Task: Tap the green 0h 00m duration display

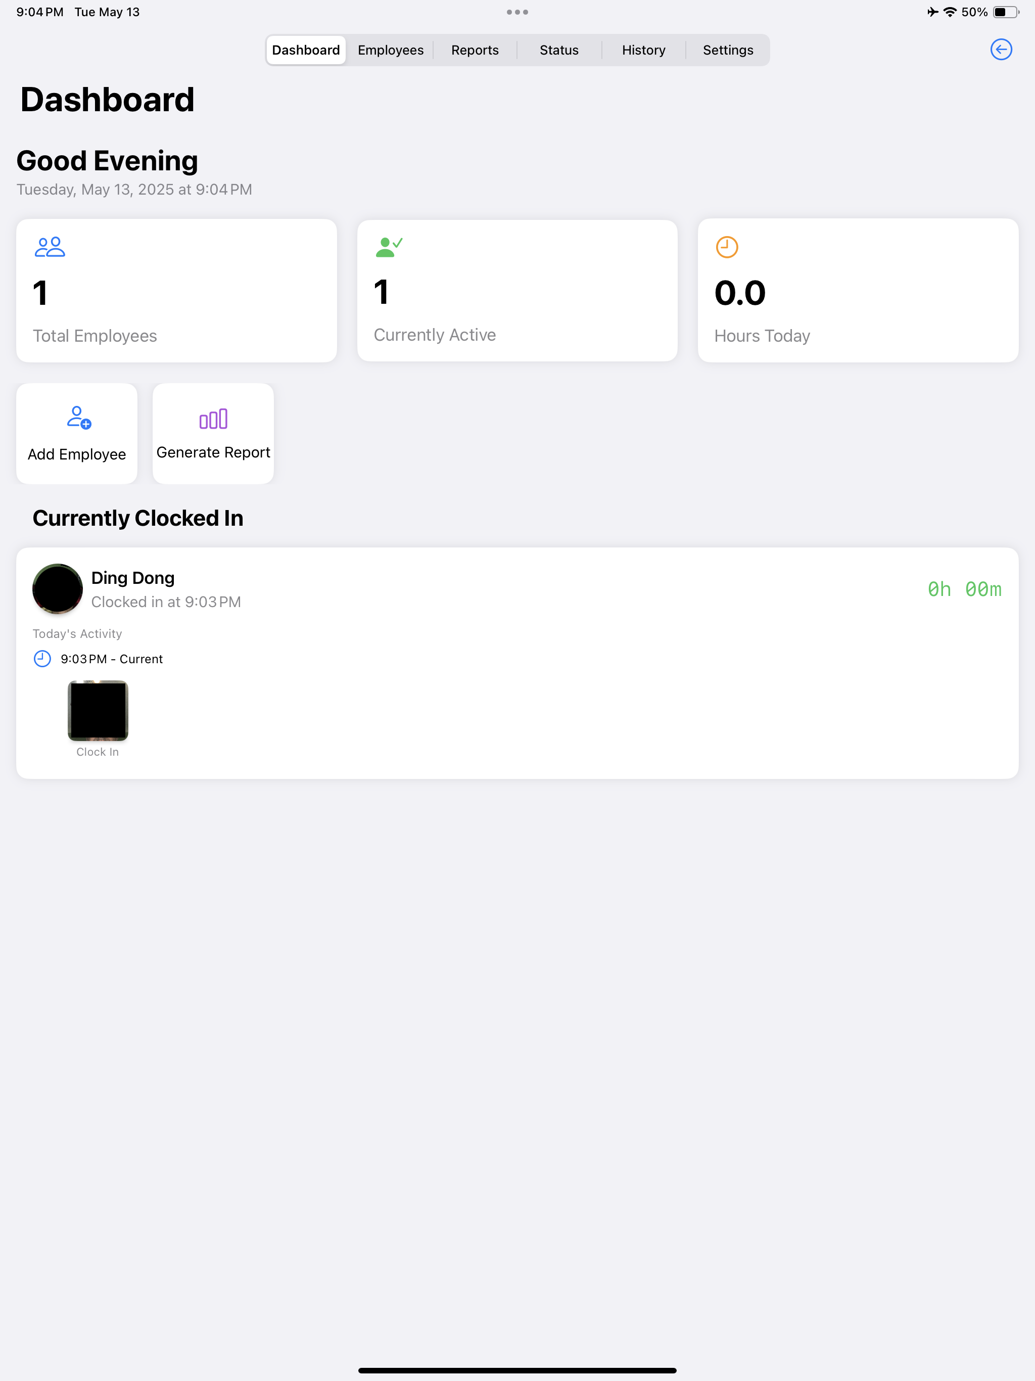Action: pos(964,588)
